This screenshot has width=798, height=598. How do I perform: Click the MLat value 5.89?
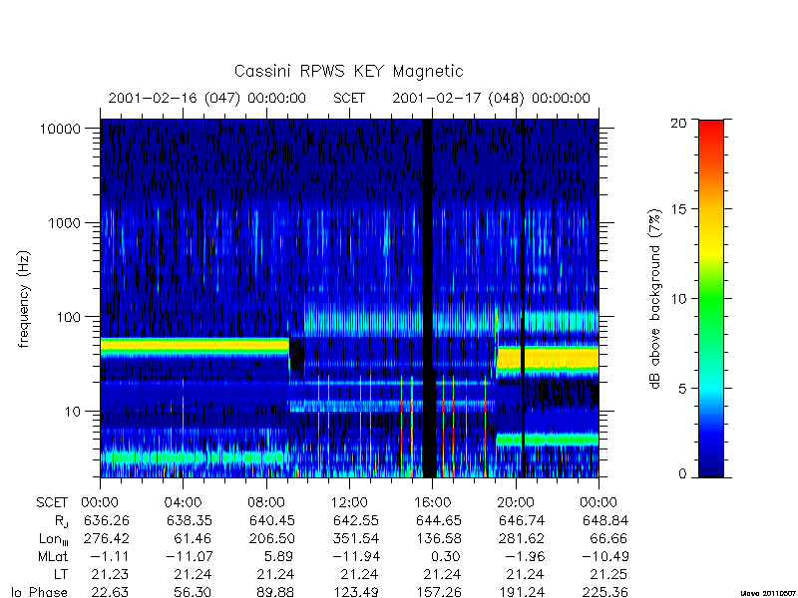pos(280,556)
